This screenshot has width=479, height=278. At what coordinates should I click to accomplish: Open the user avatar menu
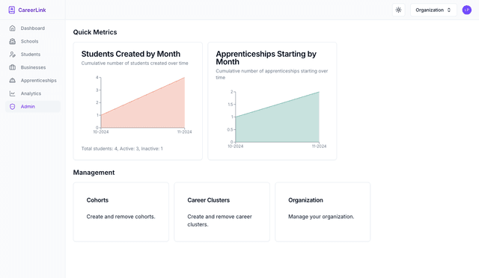pyautogui.click(x=467, y=10)
